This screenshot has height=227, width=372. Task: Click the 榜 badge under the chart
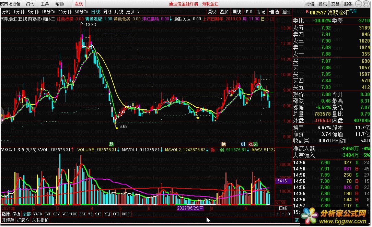[x=223, y=144]
